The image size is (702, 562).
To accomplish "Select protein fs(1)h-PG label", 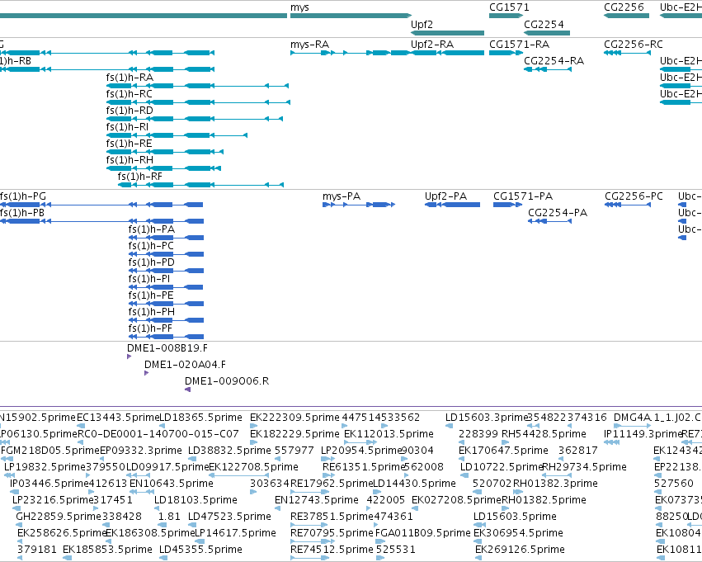I will (x=23, y=196).
